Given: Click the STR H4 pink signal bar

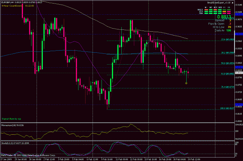Looking at the screenshot, I should [x=229, y=12].
